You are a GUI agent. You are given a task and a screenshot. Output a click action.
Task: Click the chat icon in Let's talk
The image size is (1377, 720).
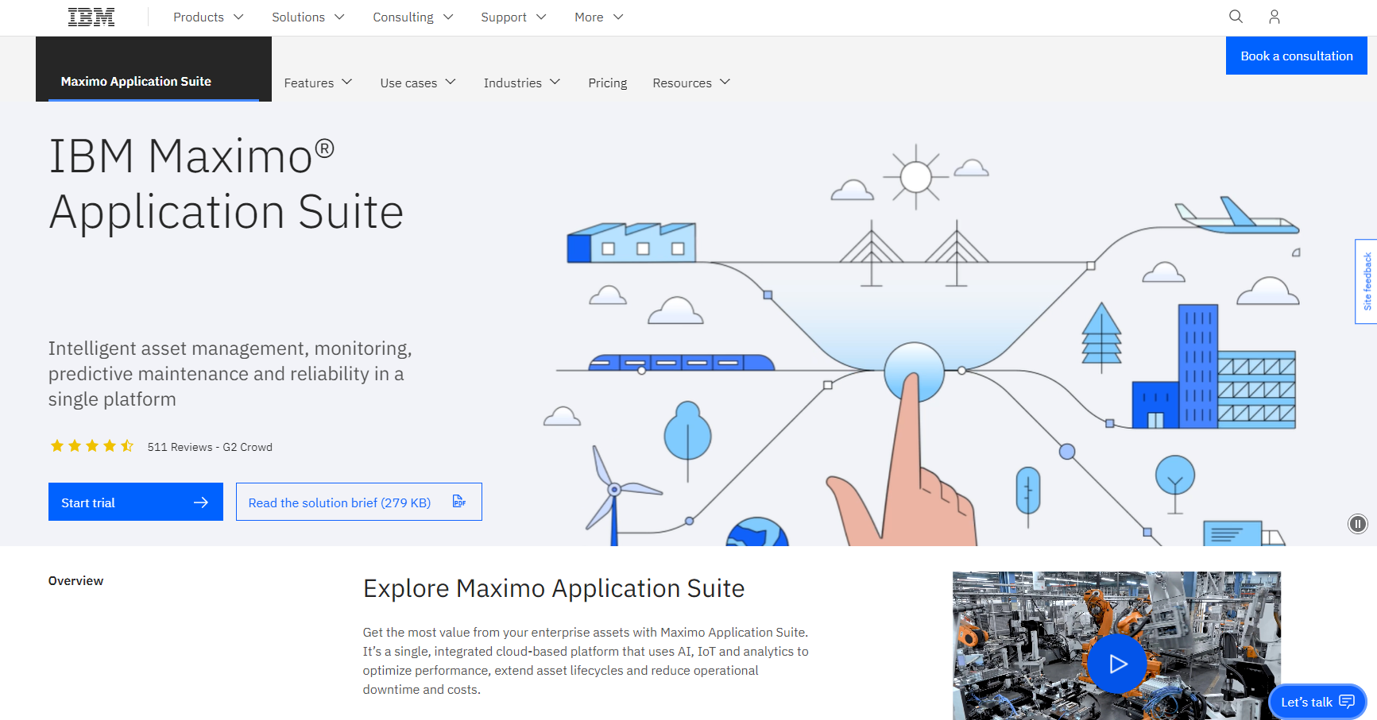(1347, 702)
